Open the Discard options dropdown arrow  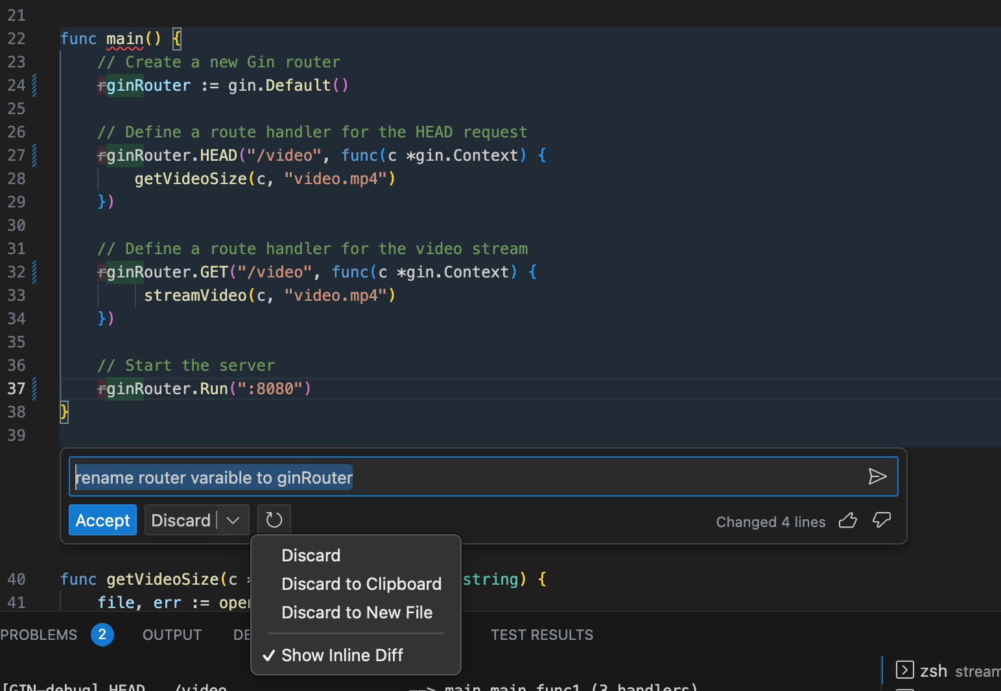click(232, 520)
